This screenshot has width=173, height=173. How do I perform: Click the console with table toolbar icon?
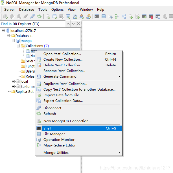pyautogui.click(x=158, y=17)
